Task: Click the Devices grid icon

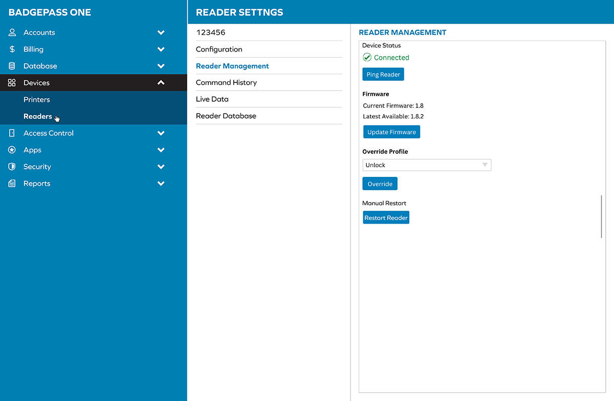Action: click(12, 83)
